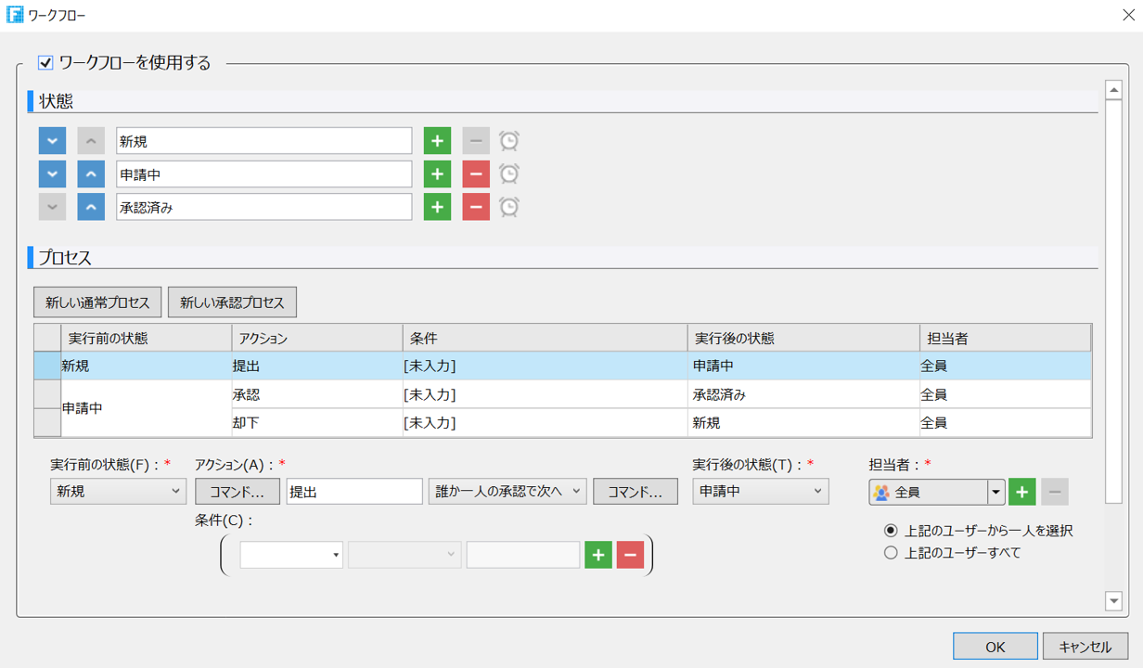The width and height of the screenshot is (1143, 668).
Task: Delete the 申請中 state with red minus
Action: 475,174
